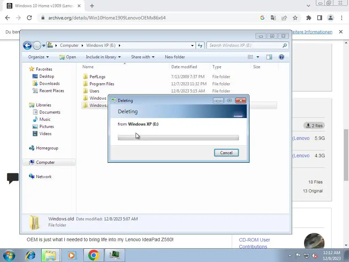Select Libraries in navigation pane
Screen dimensions: 349x262
pos(40,105)
